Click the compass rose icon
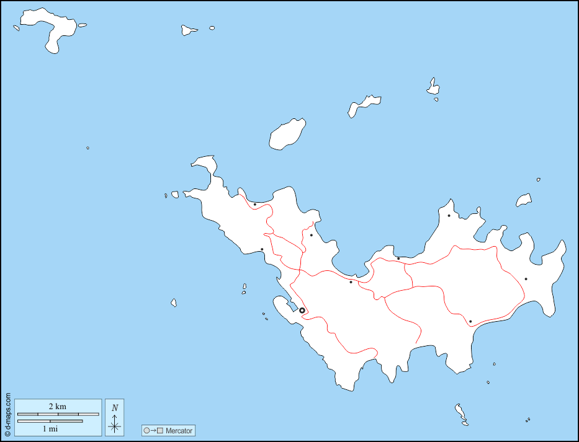The height and width of the screenshot is (442, 579). tap(114, 427)
